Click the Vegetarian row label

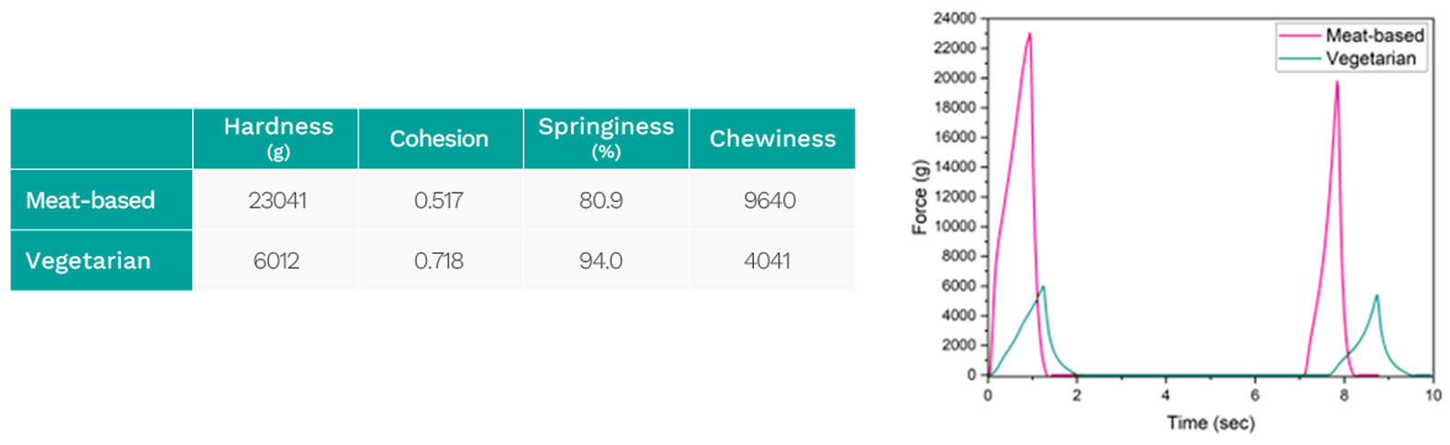point(88,260)
